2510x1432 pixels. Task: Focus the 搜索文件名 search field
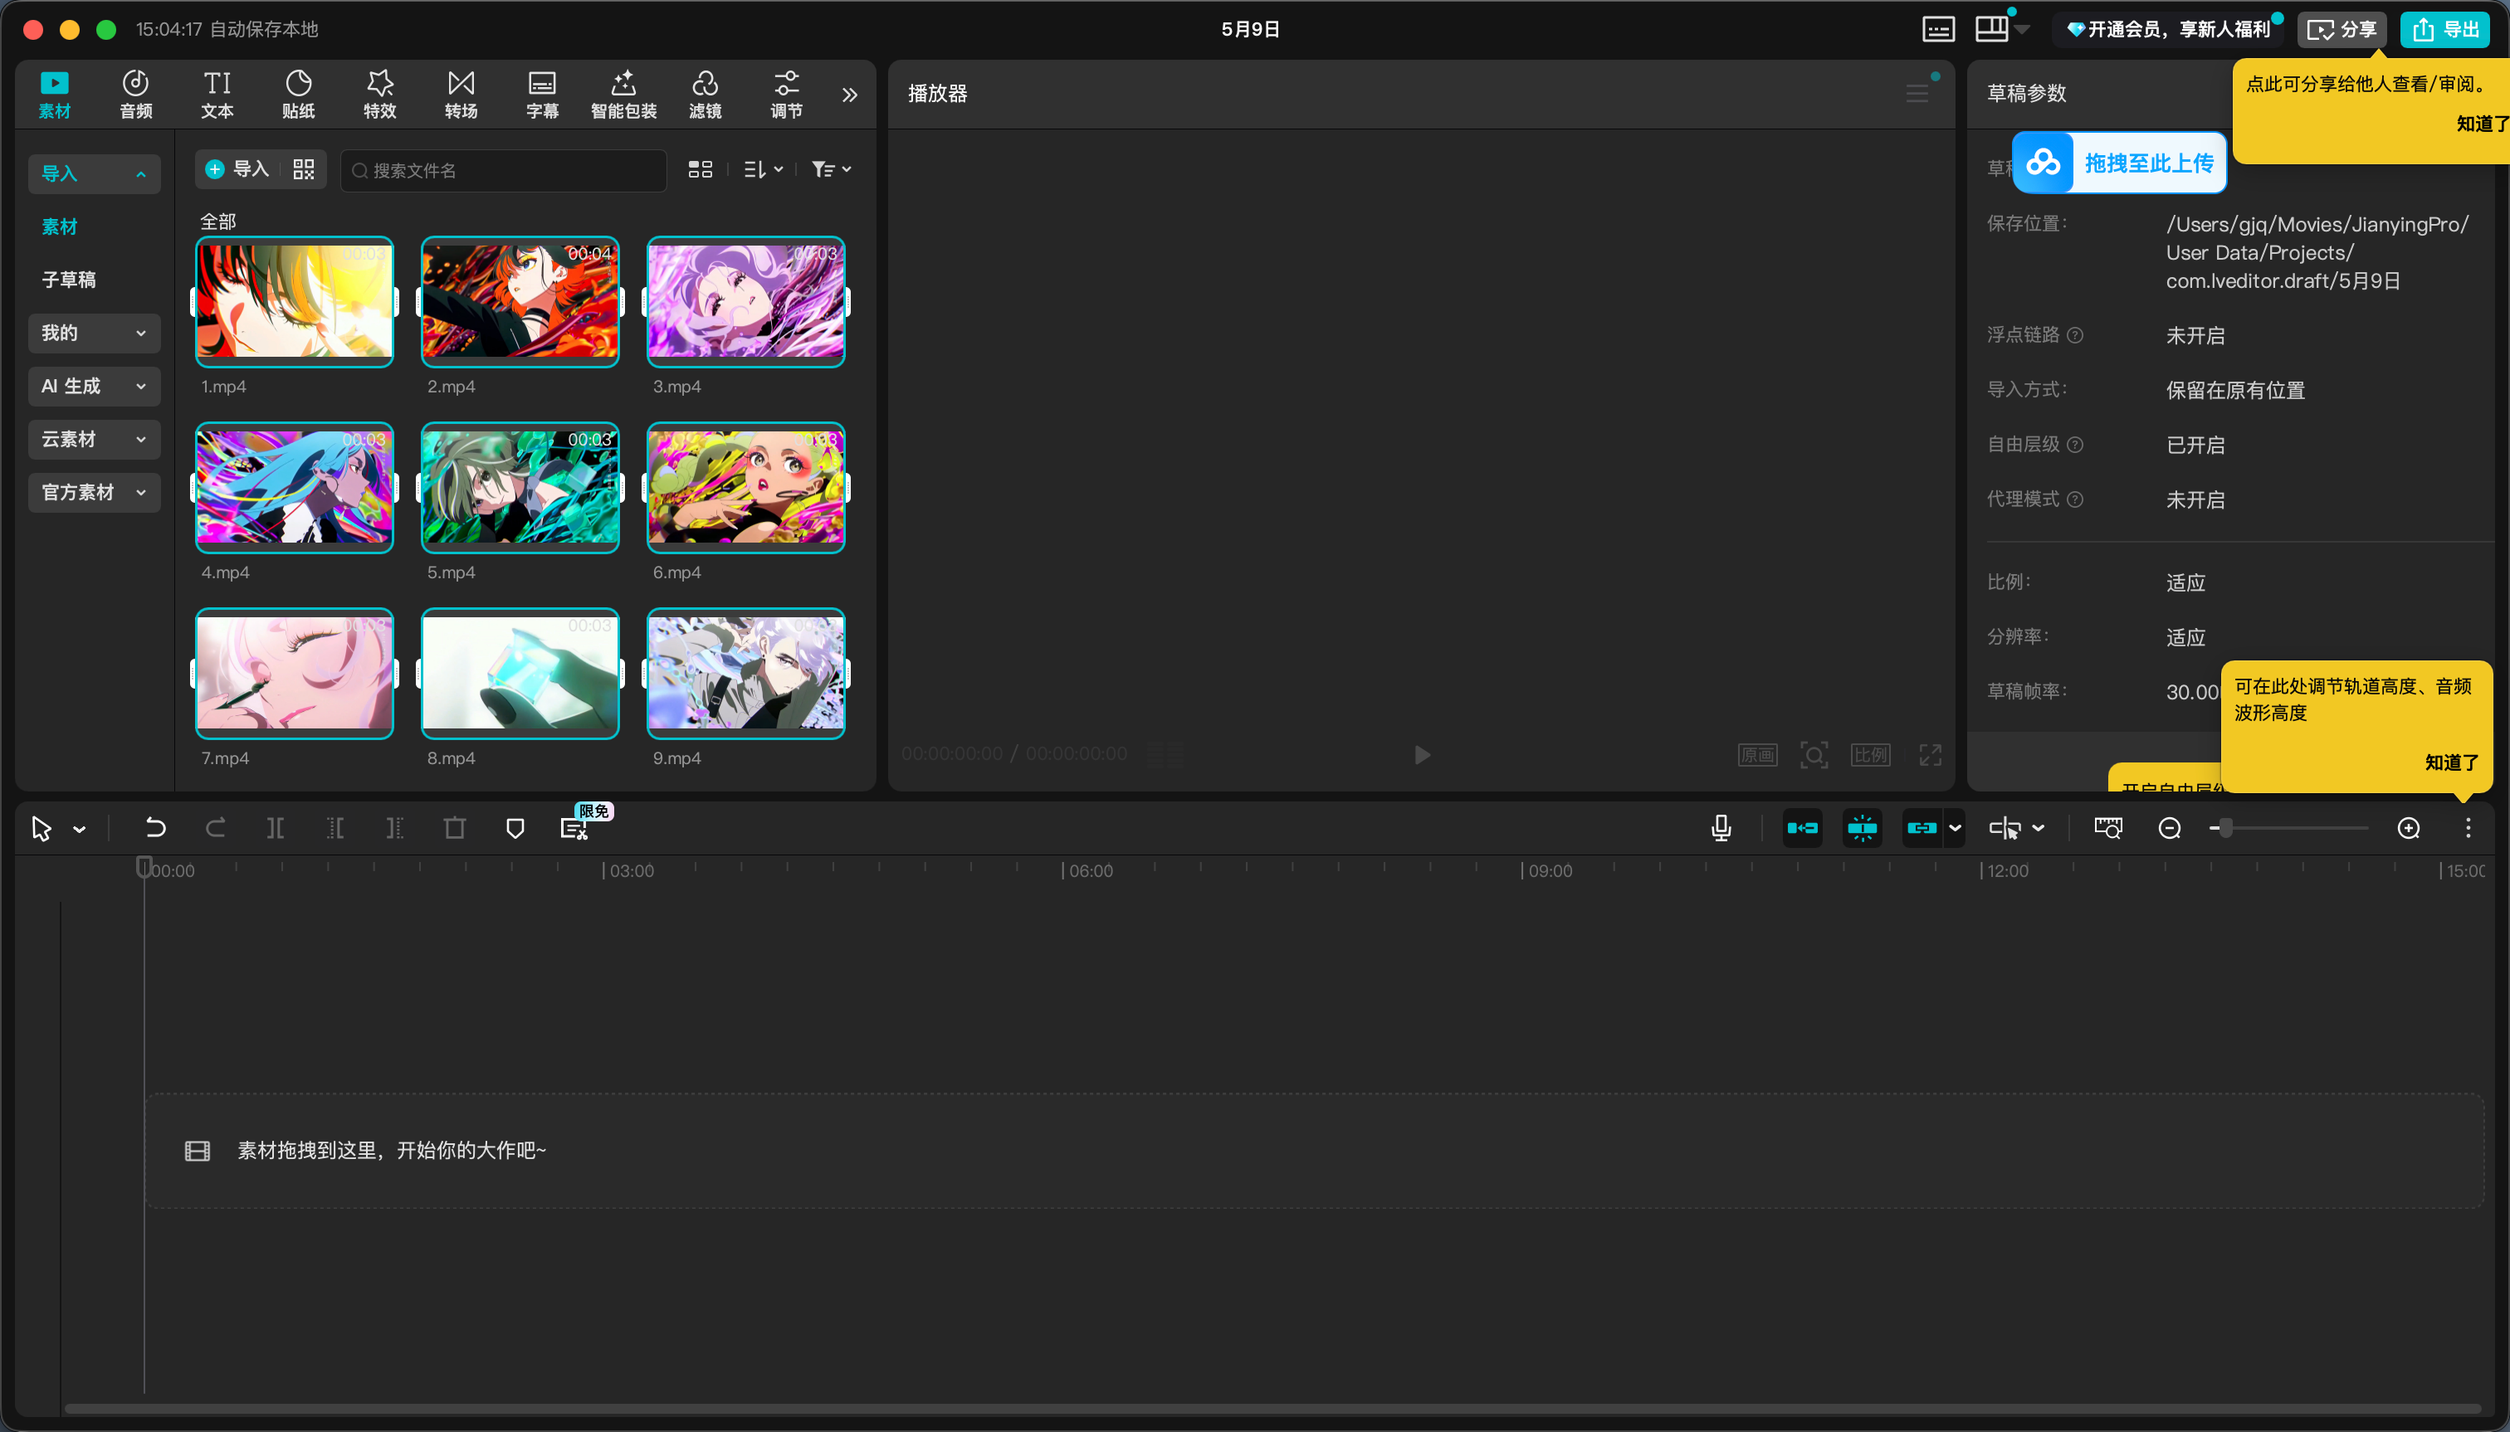[504, 170]
